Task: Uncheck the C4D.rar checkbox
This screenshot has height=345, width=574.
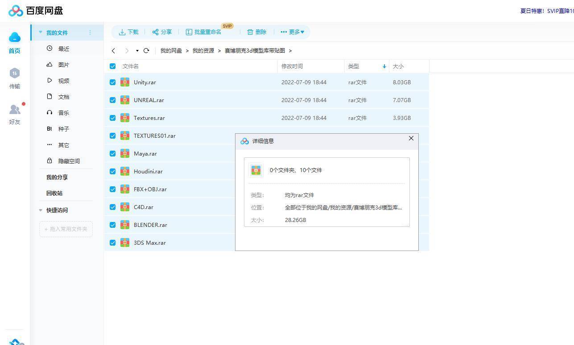Action: pyautogui.click(x=112, y=207)
